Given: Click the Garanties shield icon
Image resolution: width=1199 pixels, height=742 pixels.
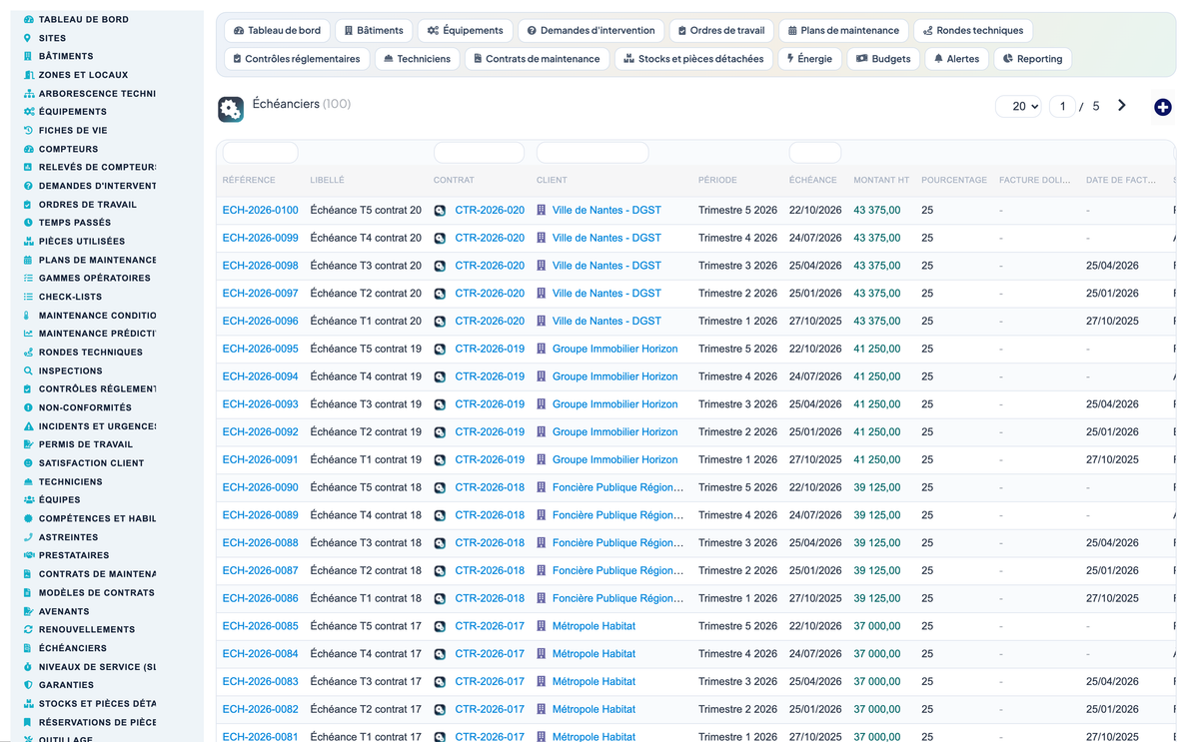Looking at the screenshot, I should pos(28,685).
